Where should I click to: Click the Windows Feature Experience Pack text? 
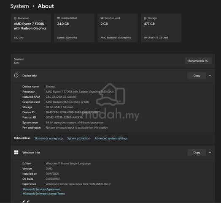click(x=78, y=184)
